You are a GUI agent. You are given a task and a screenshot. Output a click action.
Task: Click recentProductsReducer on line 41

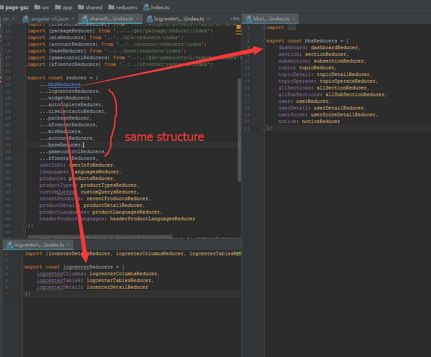117,199
